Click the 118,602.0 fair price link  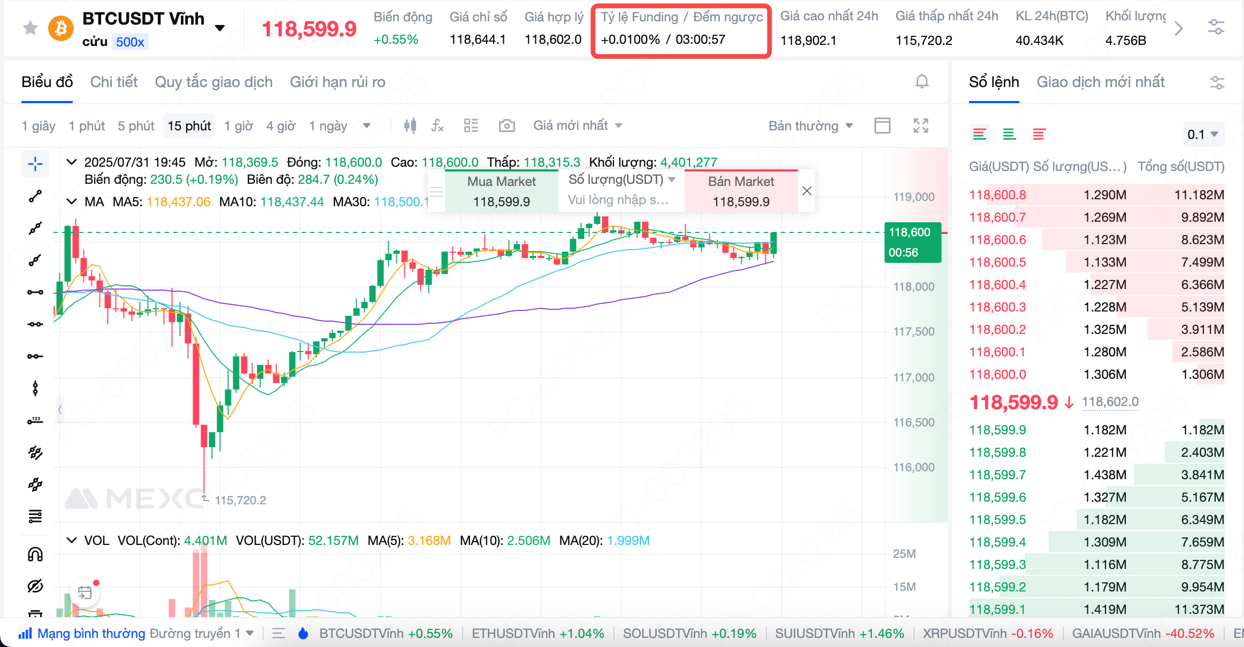(1110, 402)
